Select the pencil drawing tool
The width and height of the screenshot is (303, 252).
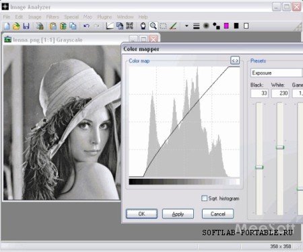[x=173, y=26]
